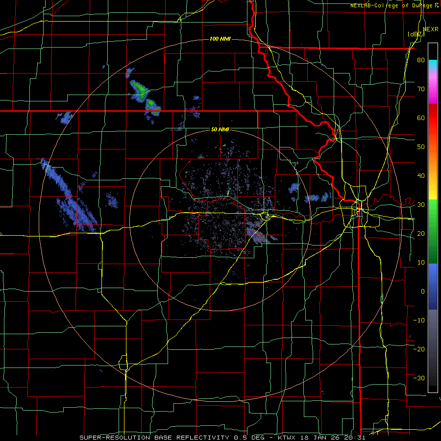This screenshot has height=441, width=441.
Task: Click the 40 value on dBZ scale
Action: [x=421, y=176]
